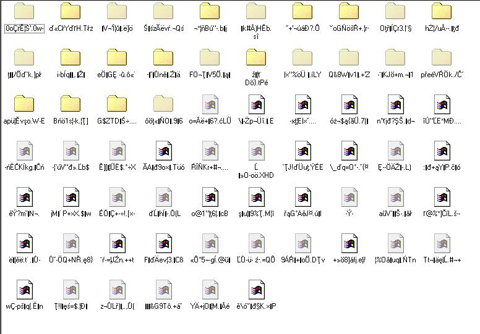This screenshot has width=480, height=334.
Task: Click the file label starting with 9ÁŔ|+|oŐ
Action: click(302, 260)
